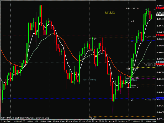Click 1.49650 on the price scale

pos(160,19)
